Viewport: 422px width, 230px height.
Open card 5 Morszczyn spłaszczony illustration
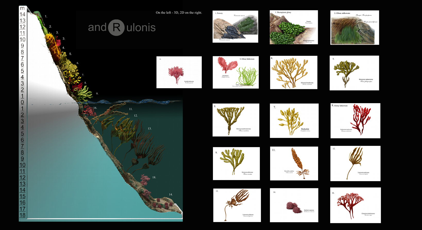(x=354, y=73)
